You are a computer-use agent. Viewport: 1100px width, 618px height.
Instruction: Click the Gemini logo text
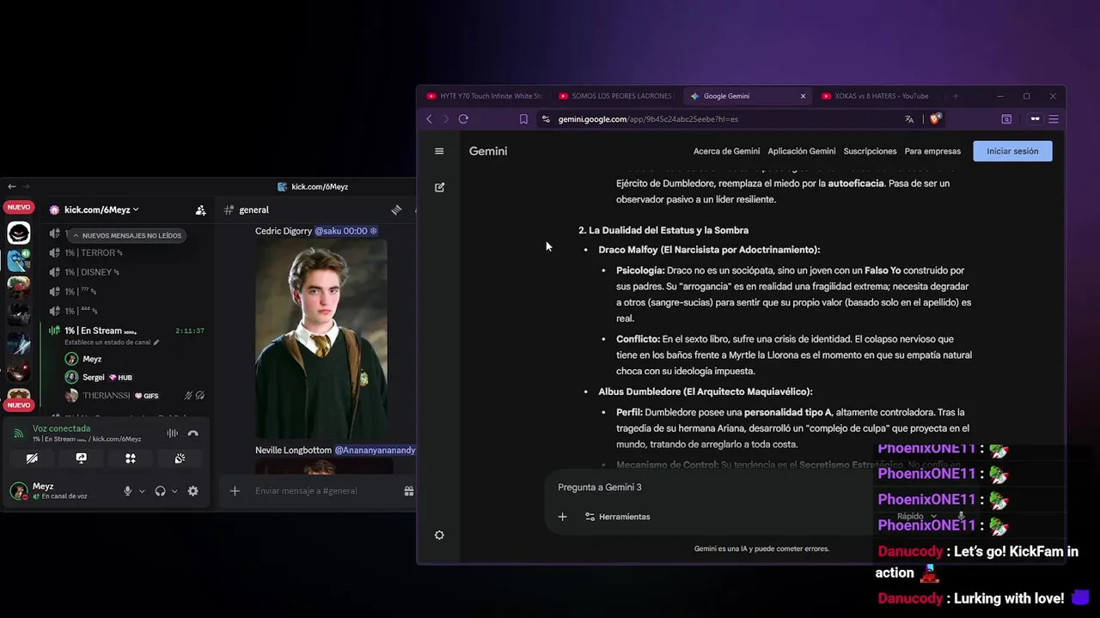click(x=488, y=151)
